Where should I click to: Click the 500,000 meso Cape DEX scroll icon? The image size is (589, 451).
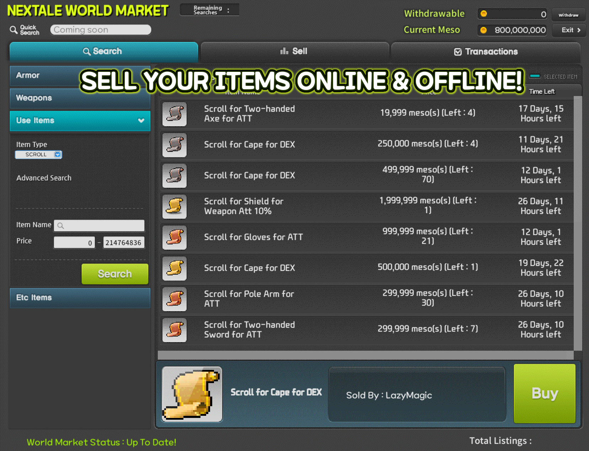pos(174,268)
